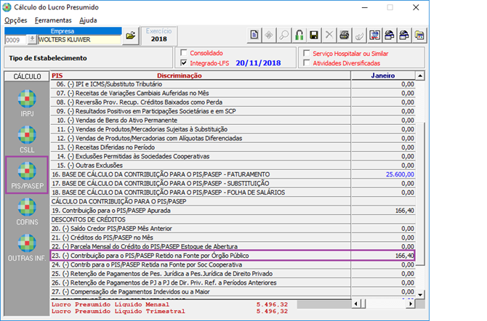Click the greyed diamond toolbar icon
Viewport: 487px width, 321px height.
269,35
